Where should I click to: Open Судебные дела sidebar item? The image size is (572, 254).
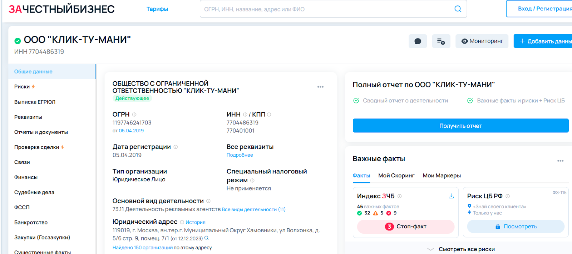coord(34,192)
